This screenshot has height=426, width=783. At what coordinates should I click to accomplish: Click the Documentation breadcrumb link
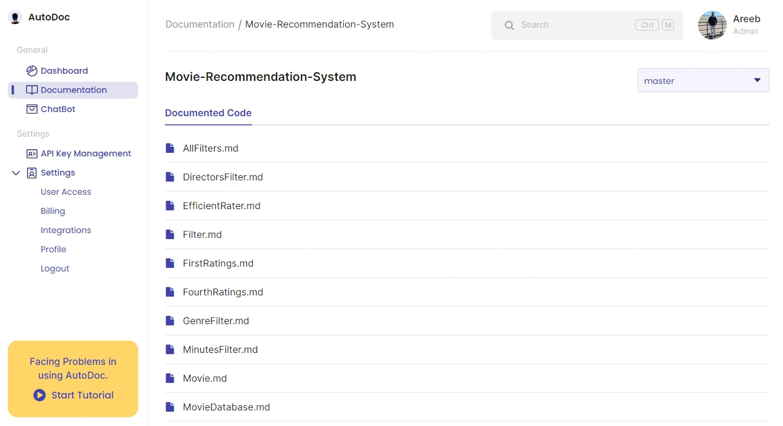tap(200, 25)
